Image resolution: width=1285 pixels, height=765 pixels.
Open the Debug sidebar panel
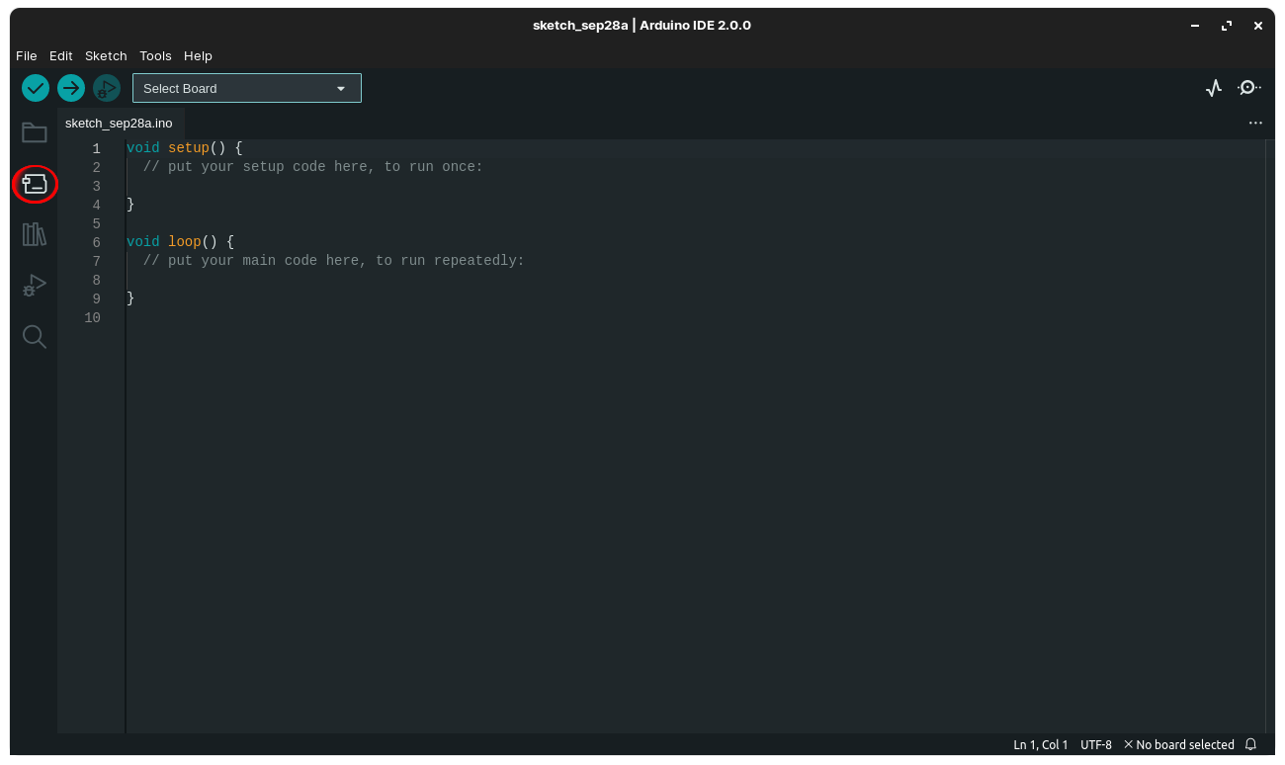[x=35, y=286]
